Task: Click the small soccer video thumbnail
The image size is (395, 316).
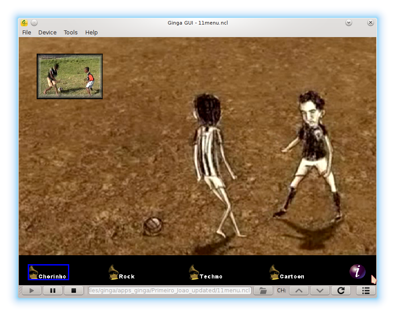Action: (70, 76)
